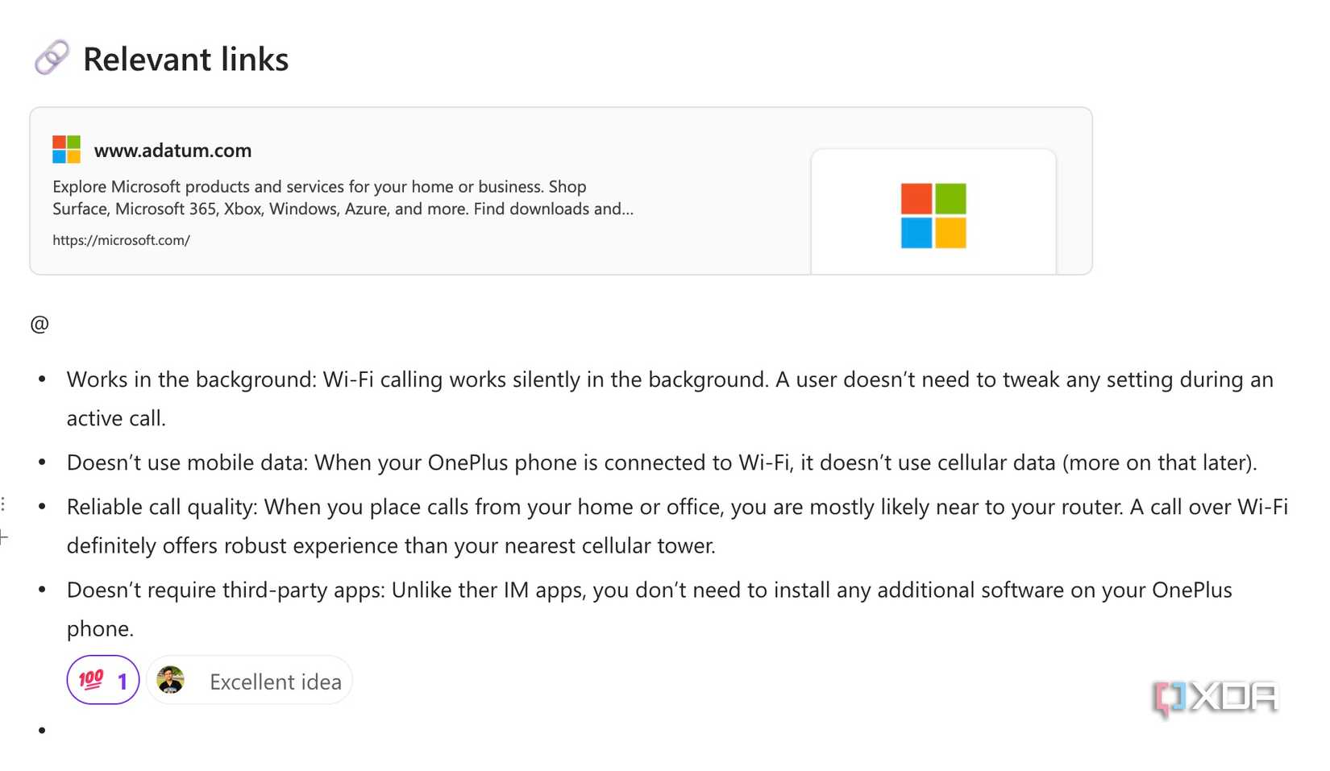This screenshot has width=1330, height=771.
Task: Place cursor after the @ mention symbol
Action: coord(50,324)
